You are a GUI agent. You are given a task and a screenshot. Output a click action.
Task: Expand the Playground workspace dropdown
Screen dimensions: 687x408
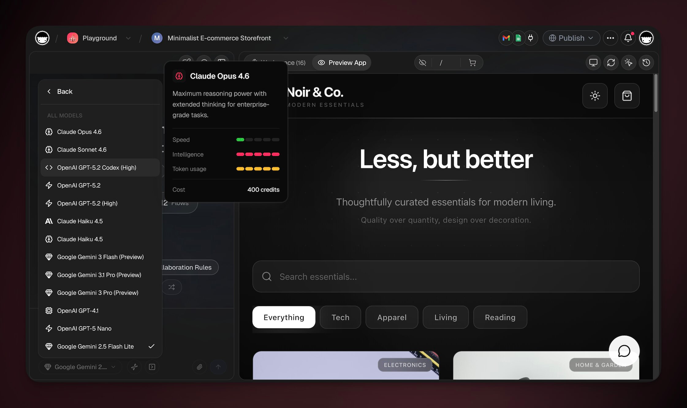tap(128, 38)
